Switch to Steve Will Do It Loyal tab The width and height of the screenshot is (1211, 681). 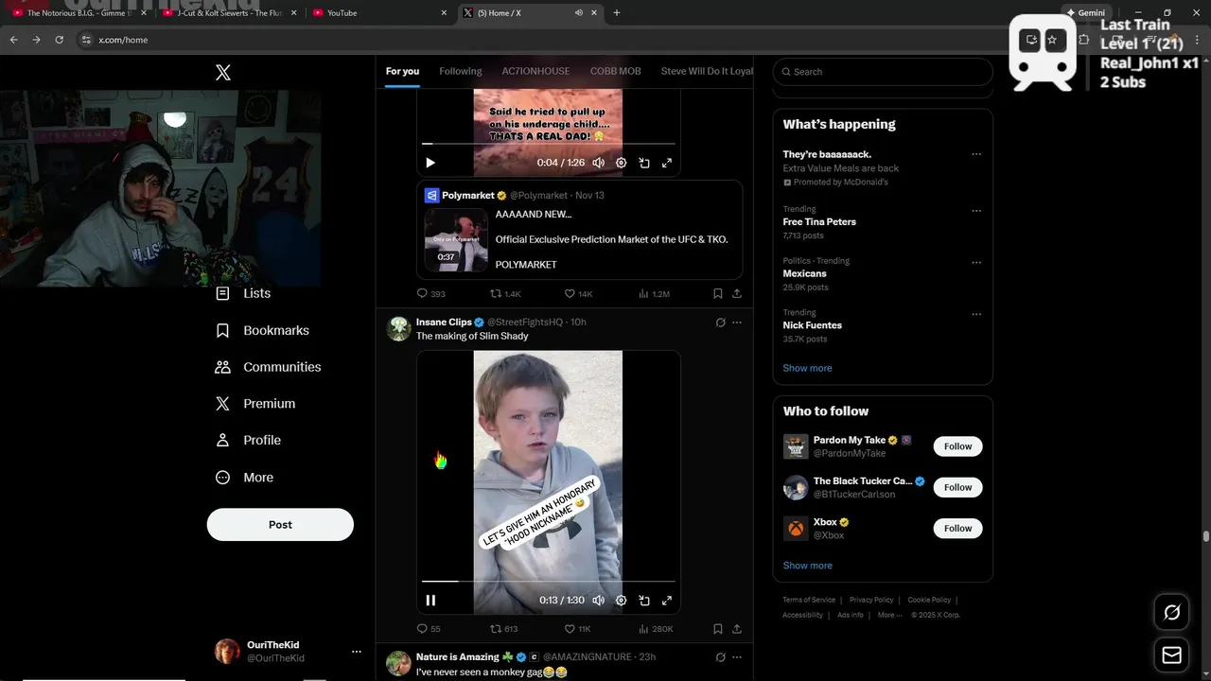tap(707, 71)
